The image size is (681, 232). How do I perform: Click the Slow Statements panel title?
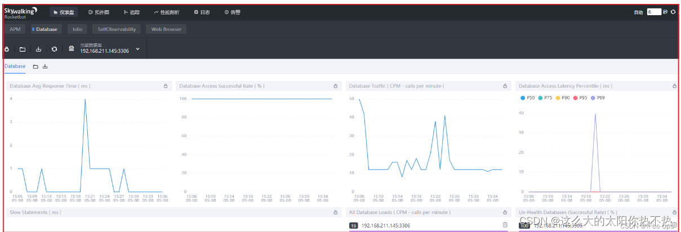(x=35, y=212)
